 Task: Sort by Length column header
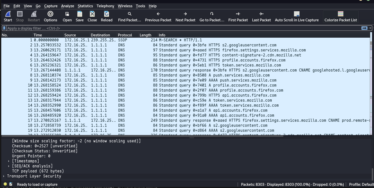pyautogui.click(x=148, y=35)
